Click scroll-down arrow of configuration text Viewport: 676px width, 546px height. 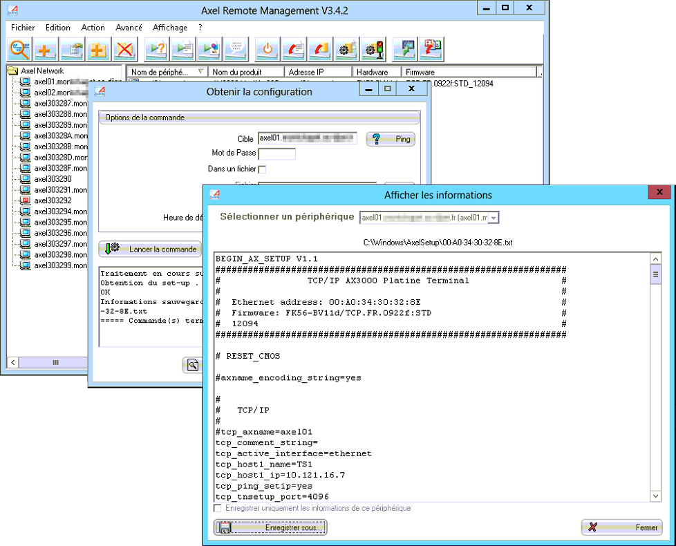pos(655,496)
